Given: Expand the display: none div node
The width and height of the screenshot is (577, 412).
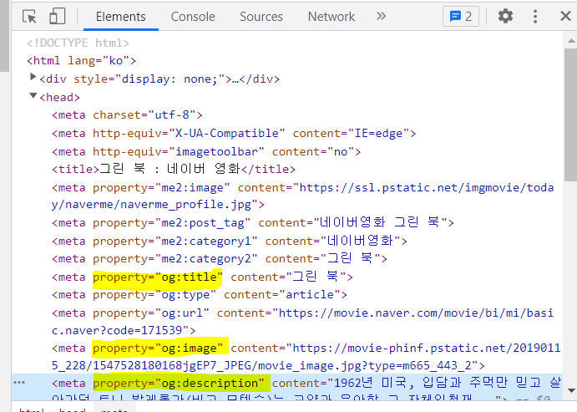Looking at the screenshot, I should click(33, 77).
